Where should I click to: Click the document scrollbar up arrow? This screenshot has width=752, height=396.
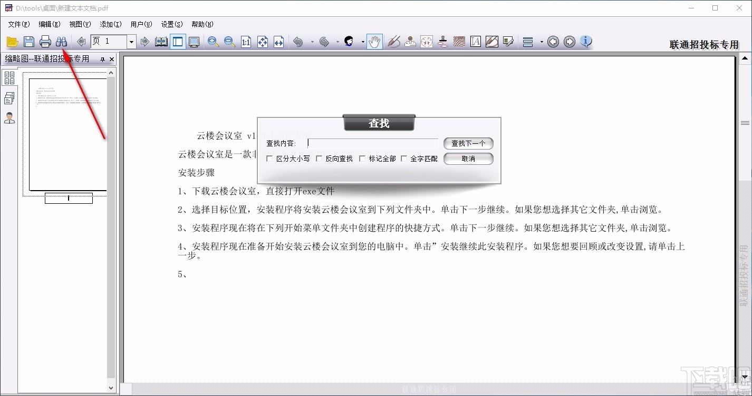pos(745,58)
